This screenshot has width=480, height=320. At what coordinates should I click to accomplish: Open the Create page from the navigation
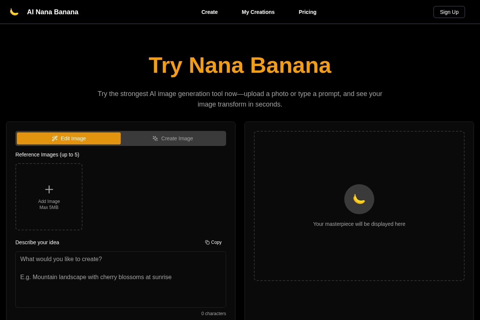click(x=209, y=12)
